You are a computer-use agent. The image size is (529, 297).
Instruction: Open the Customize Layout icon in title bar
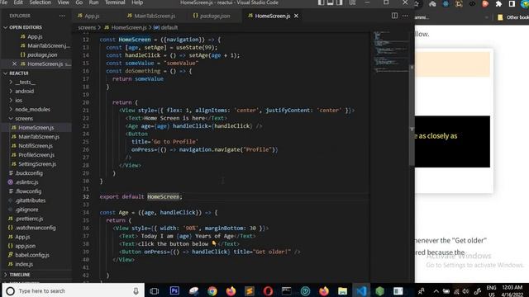tap(353, 2)
